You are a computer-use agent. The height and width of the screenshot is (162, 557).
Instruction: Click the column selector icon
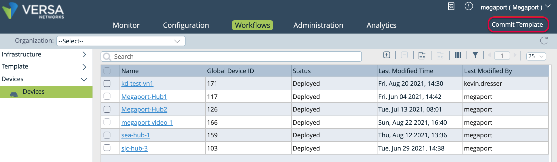point(458,55)
